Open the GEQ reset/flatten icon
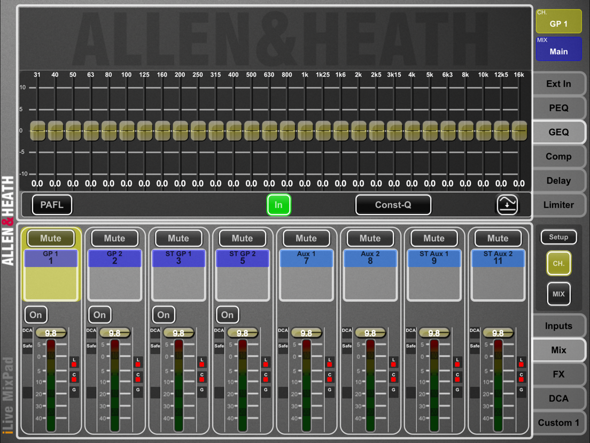The width and height of the screenshot is (590, 443). [507, 204]
